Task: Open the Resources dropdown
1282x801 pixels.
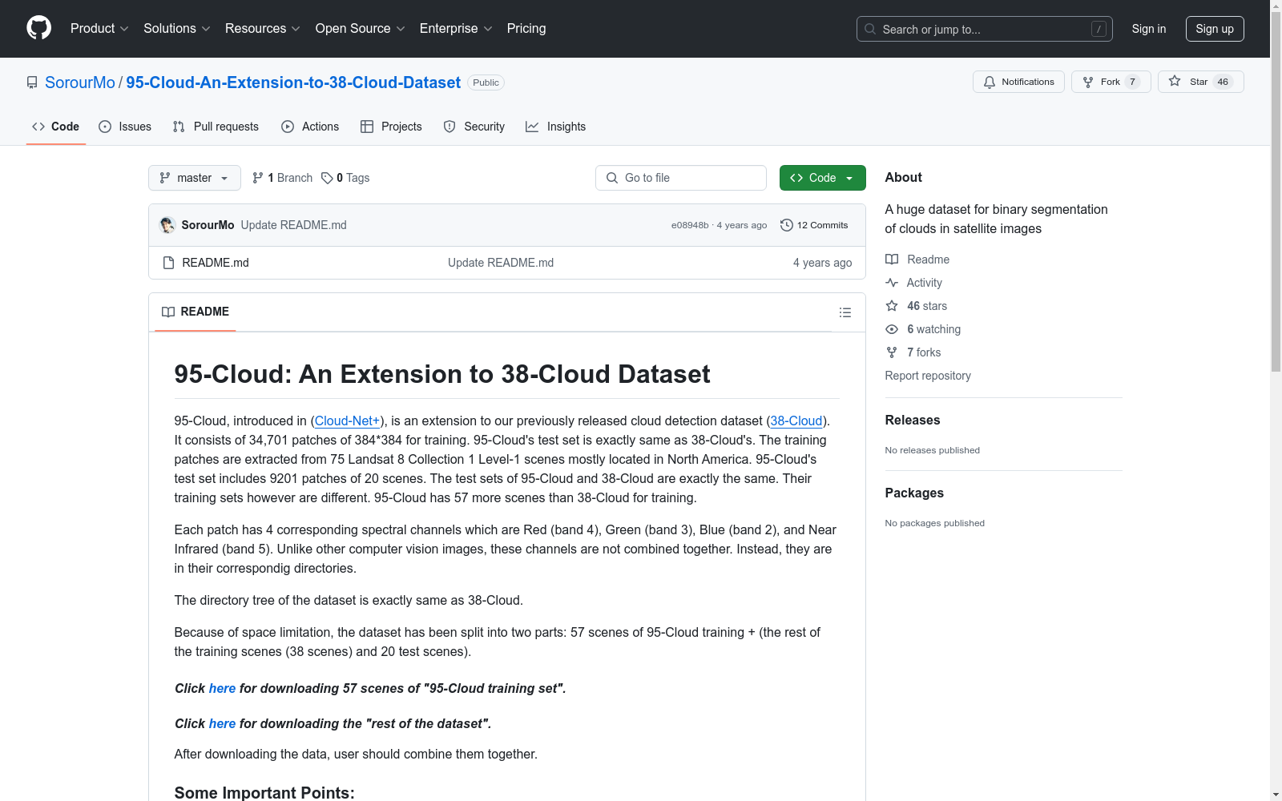Action: pyautogui.click(x=263, y=29)
